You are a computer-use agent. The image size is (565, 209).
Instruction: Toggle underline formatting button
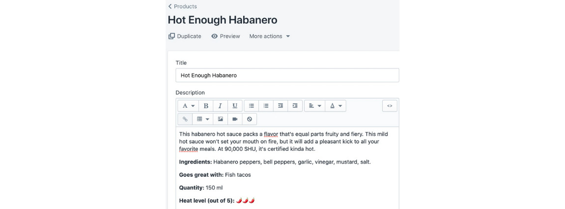pyautogui.click(x=234, y=106)
